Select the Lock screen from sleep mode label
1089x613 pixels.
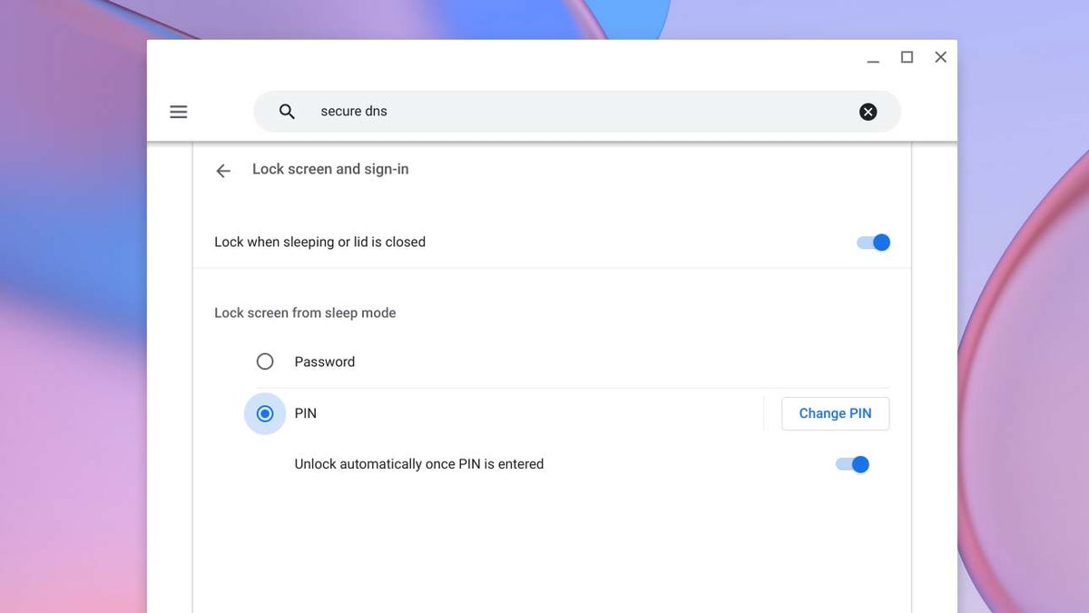point(304,312)
